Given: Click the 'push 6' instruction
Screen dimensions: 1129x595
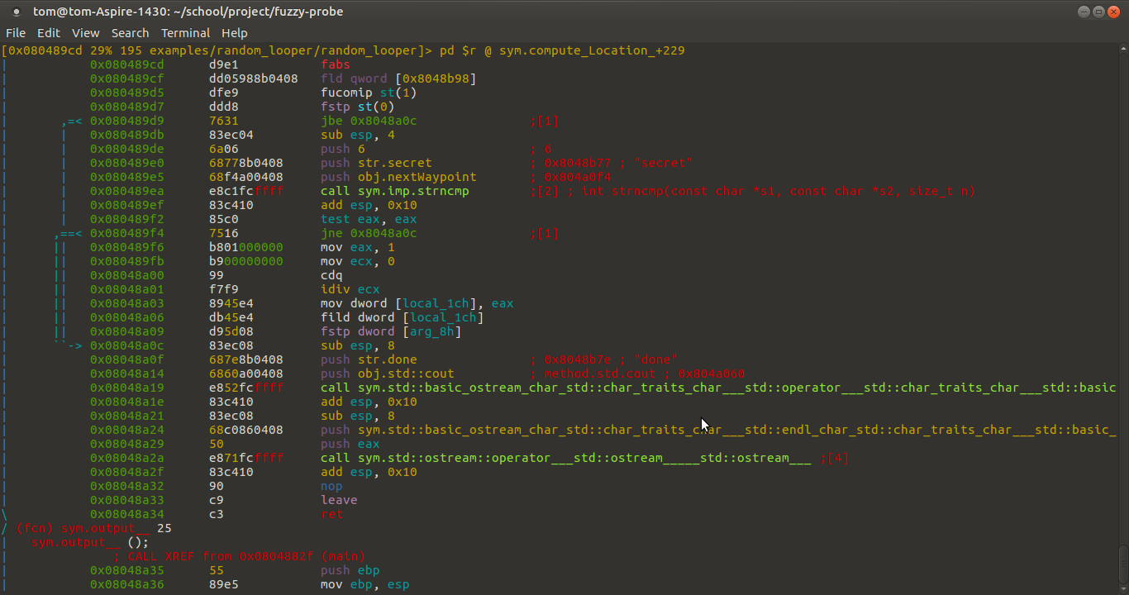Looking at the screenshot, I should pos(343,149).
